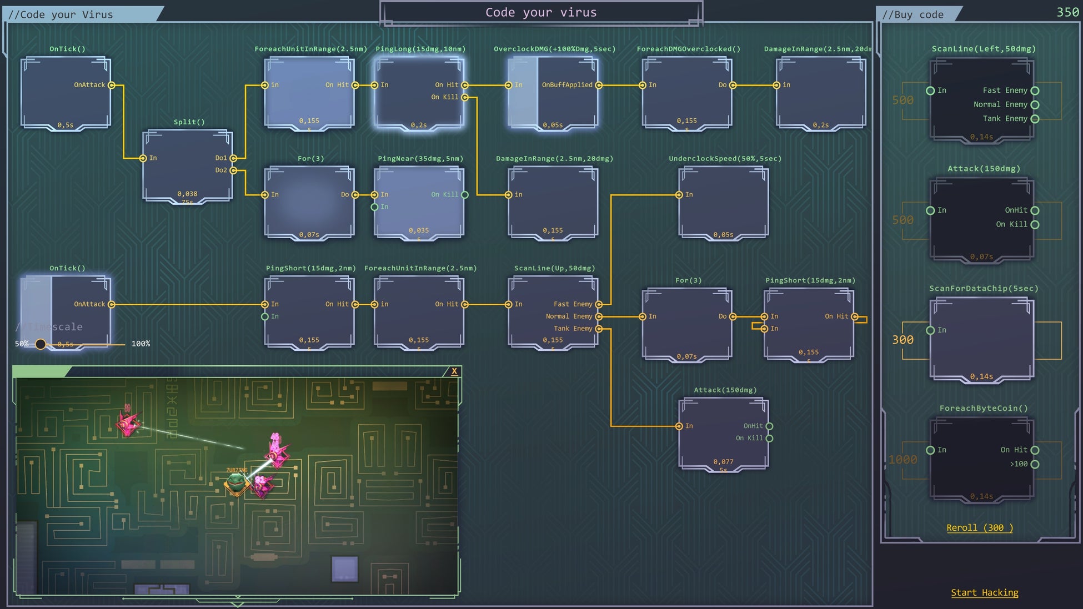This screenshot has height=609, width=1083.
Task: Open the //Code your Virus tab
Action: [x=61, y=14]
